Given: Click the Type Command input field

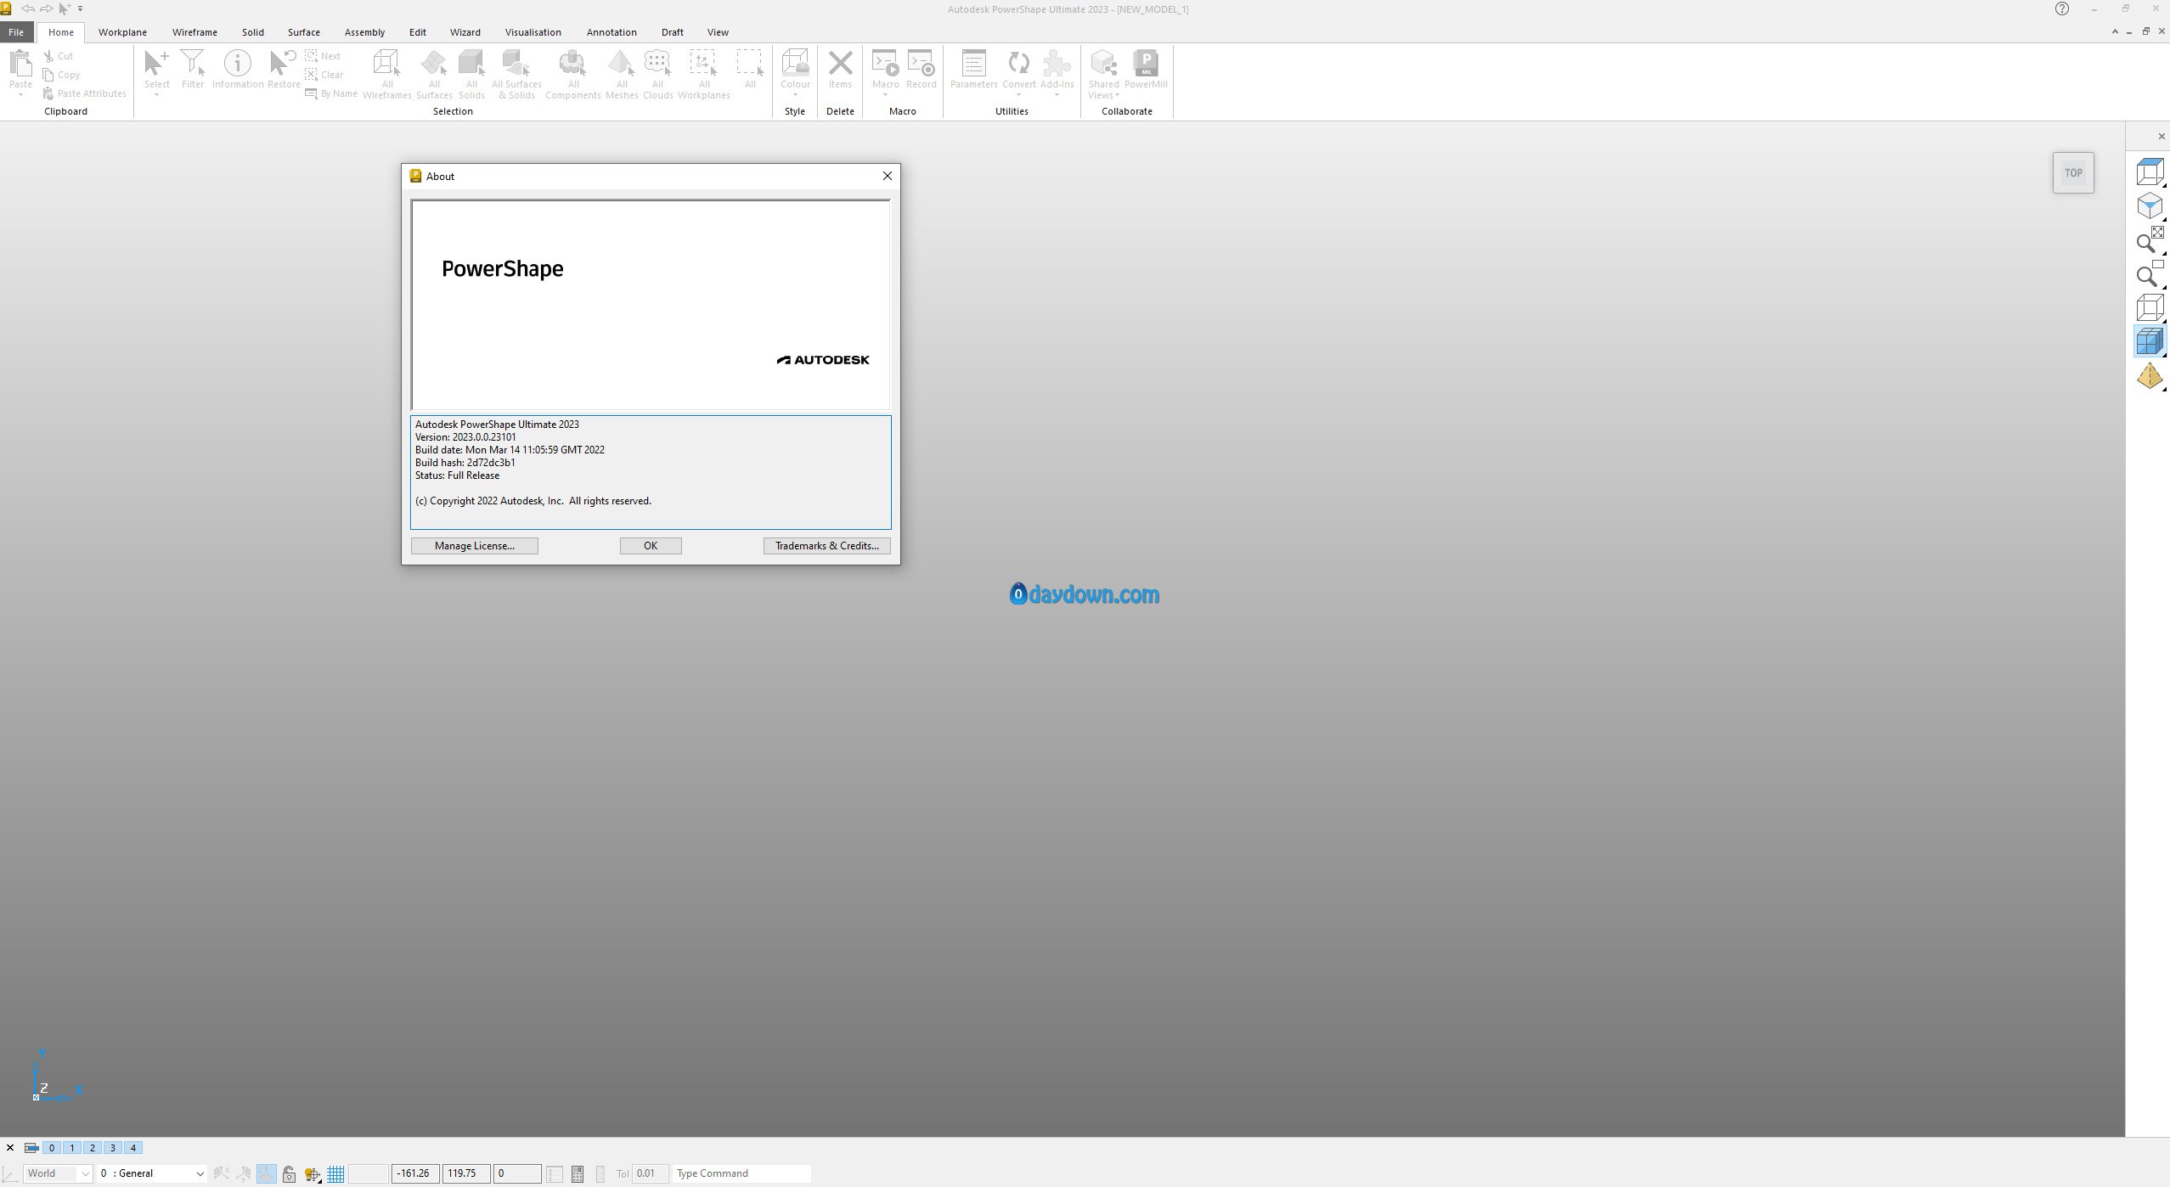Looking at the screenshot, I should pos(741,1173).
